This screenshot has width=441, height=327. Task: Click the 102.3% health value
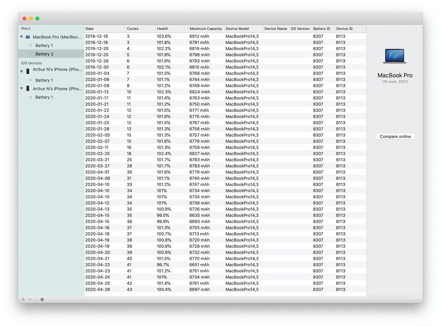pos(164,92)
